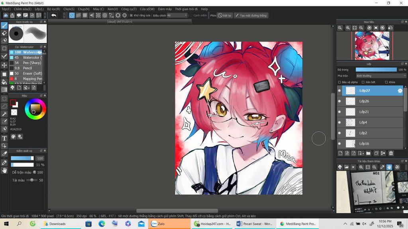Toggle Khử răng cưa anti-aliasing checkbox
Screen dimensions: 408x229
[131, 16]
